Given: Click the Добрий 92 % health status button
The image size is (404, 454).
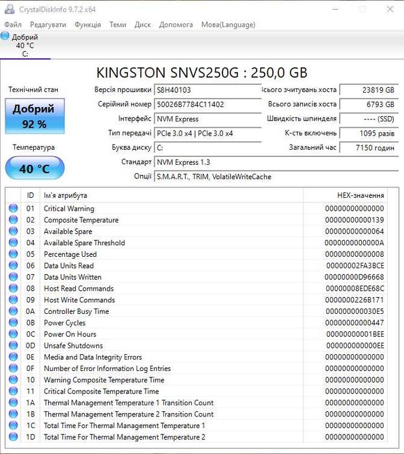Looking at the screenshot, I should [x=35, y=116].
